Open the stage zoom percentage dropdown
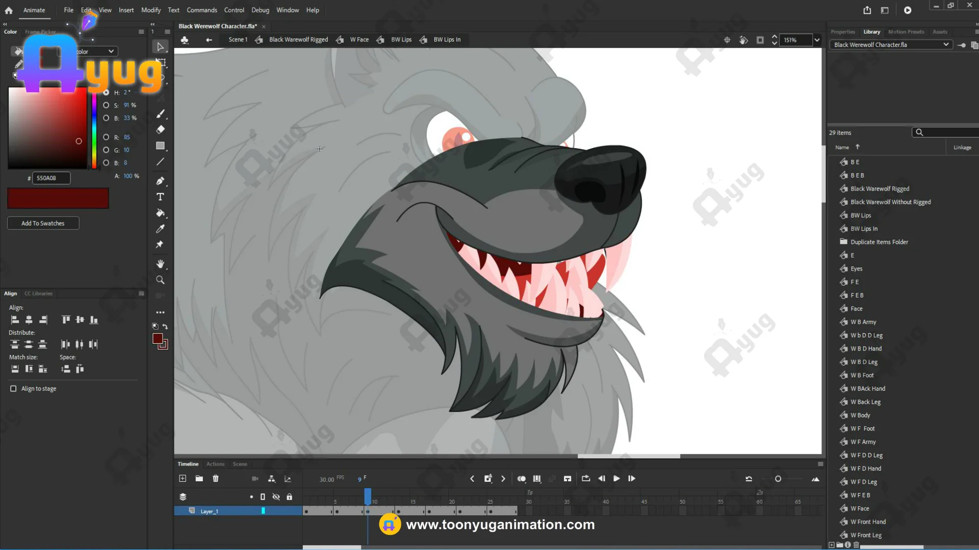This screenshot has height=550, width=979. point(817,40)
